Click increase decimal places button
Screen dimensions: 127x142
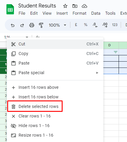(105, 25)
